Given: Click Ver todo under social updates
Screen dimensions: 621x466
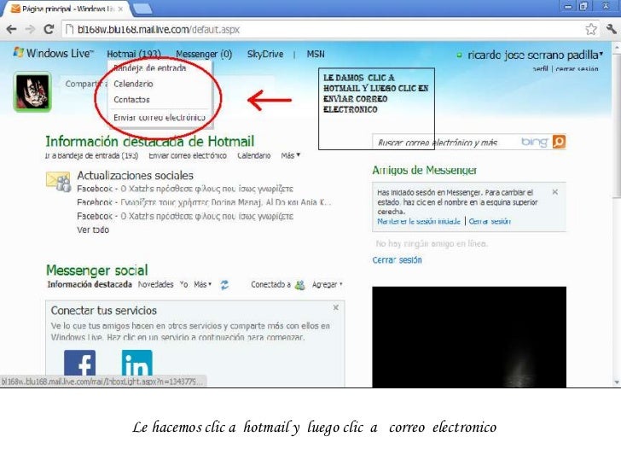Looking at the screenshot, I should tap(93, 230).
